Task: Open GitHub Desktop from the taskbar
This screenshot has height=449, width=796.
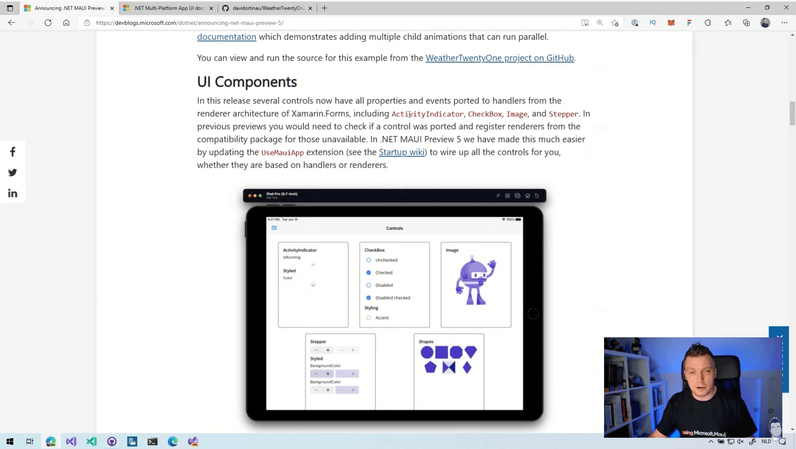Action: pyautogui.click(x=112, y=441)
